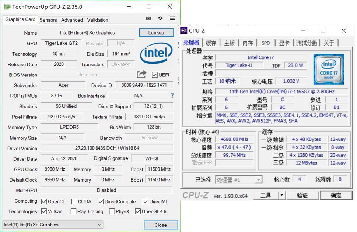Click the GPU-Z title bar app icon
The width and height of the screenshot is (357, 232).
tap(7, 7)
